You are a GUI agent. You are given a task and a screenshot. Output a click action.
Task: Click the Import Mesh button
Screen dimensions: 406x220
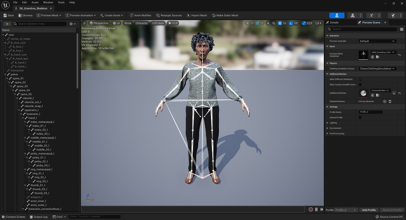[197, 16]
